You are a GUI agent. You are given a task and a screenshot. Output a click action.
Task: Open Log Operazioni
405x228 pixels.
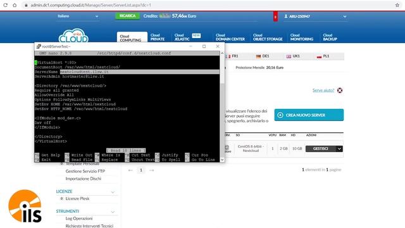coord(78,218)
